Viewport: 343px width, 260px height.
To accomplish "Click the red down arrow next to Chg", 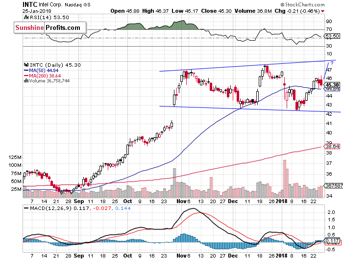I will coord(323,11).
